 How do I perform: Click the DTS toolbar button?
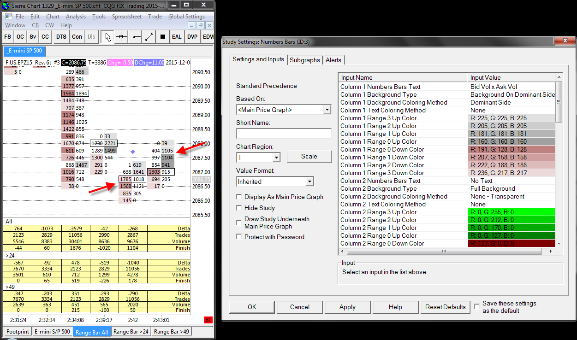(61, 37)
